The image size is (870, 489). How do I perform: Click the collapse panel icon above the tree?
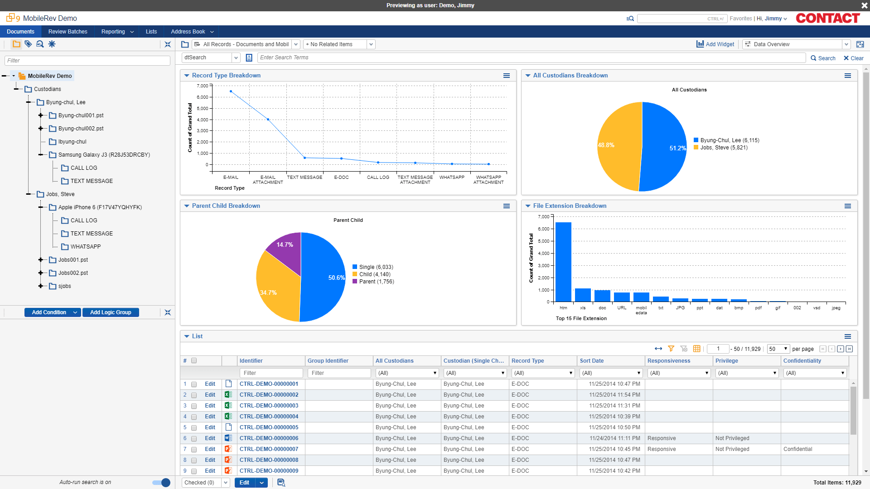(x=167, y=44)
